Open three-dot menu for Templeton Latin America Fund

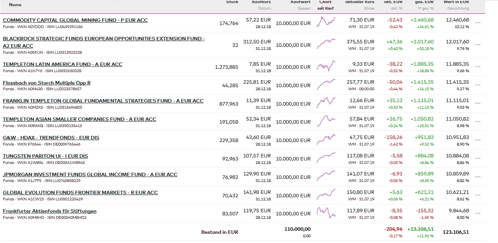coord(478,67)
